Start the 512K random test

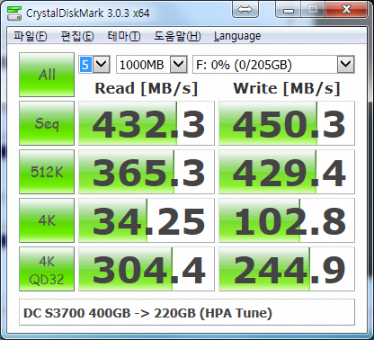tap(47, 172)
